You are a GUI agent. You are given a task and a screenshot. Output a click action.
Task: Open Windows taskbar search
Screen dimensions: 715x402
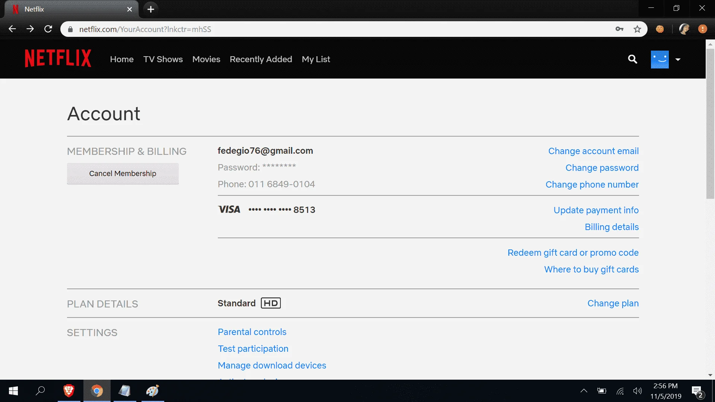point(40,391)
